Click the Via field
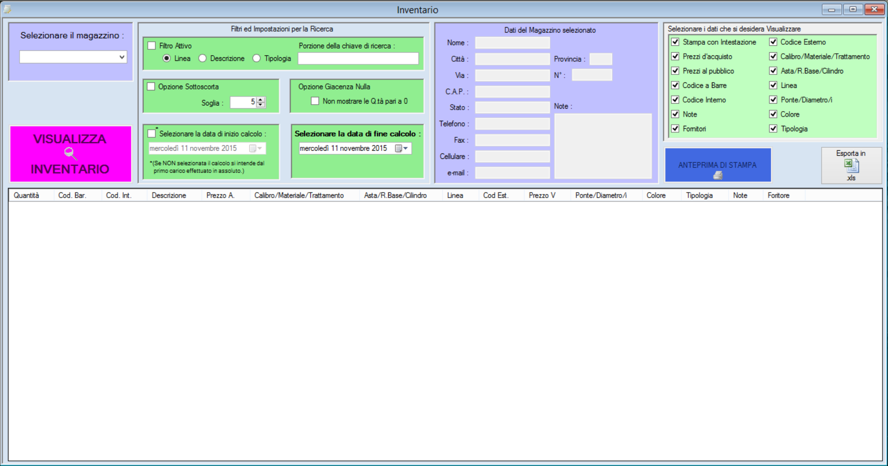Screen dimensions: 888x466 point(512,75)
